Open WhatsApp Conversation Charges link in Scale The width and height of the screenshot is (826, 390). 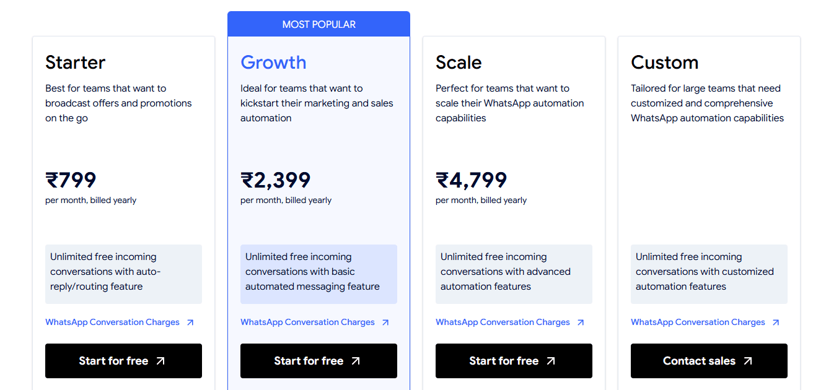click(503, 323)
